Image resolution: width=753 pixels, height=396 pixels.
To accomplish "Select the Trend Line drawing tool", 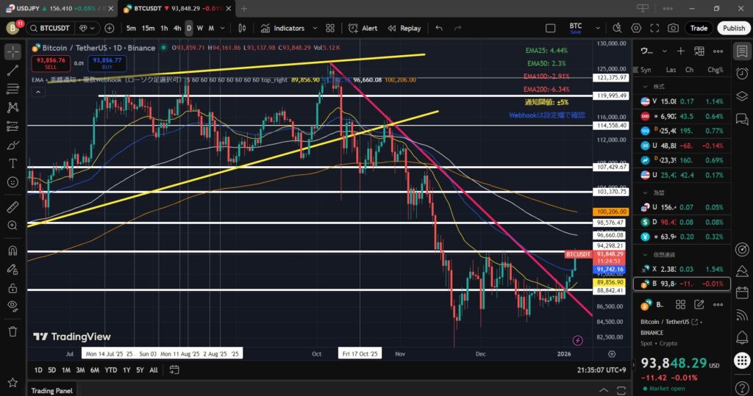I will 13,71.
